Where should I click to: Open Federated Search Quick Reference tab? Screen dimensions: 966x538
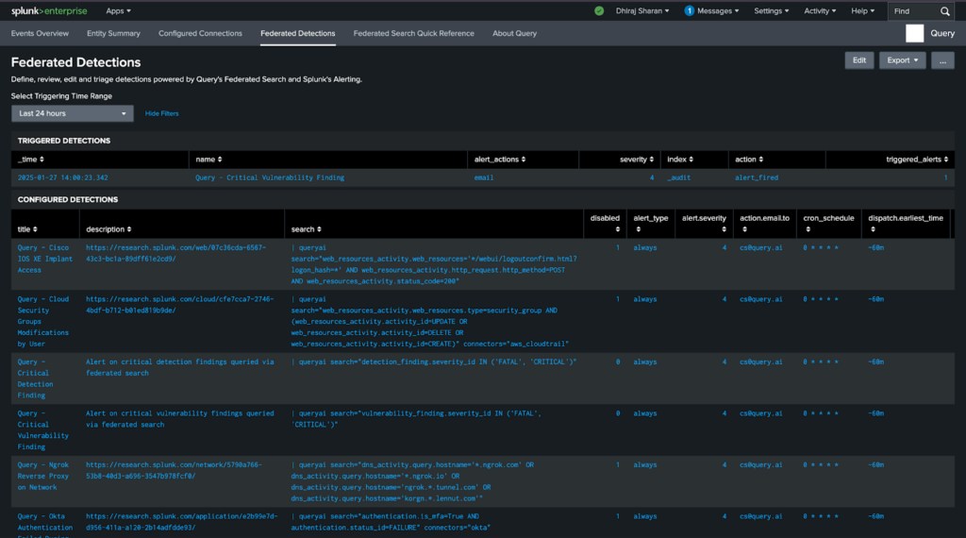(414, 33)
